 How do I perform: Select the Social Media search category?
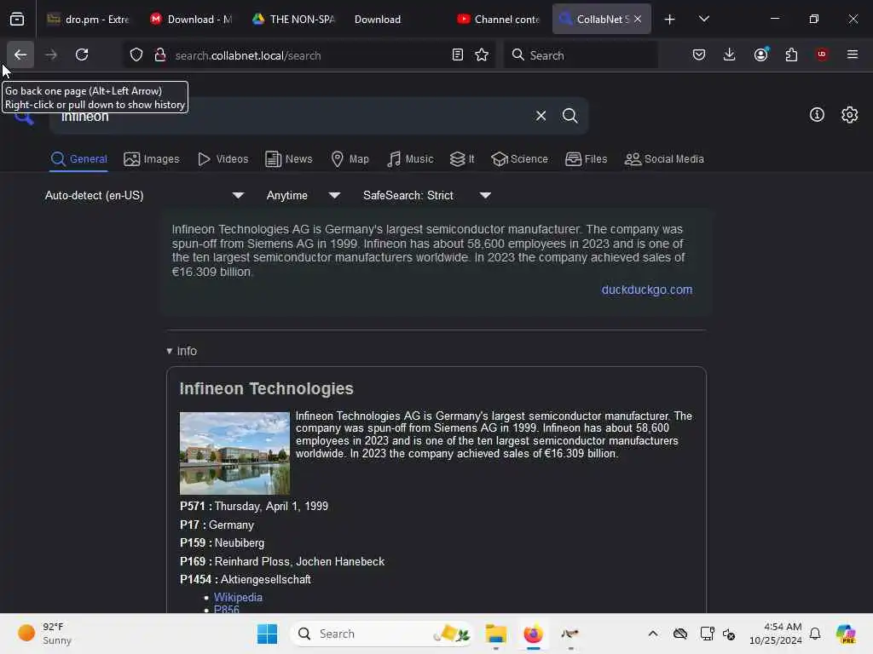(664, 159)
